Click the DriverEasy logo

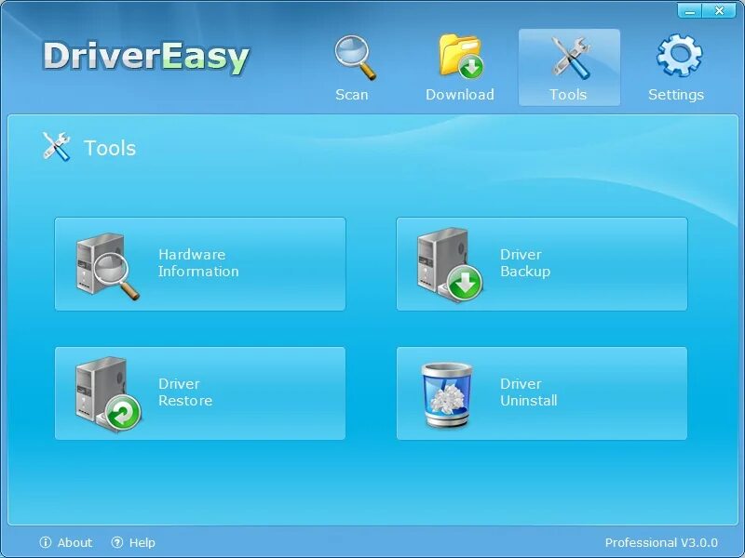(x=146, y=58)
